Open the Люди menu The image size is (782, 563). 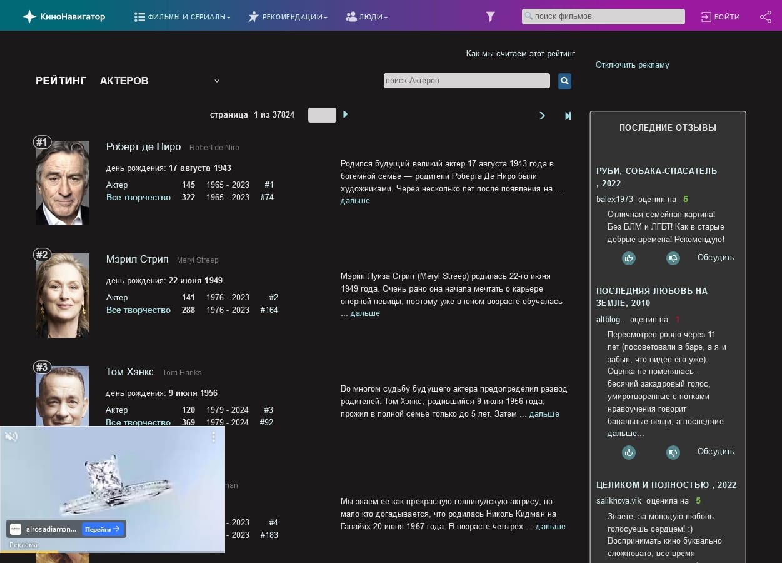[366, 17]
